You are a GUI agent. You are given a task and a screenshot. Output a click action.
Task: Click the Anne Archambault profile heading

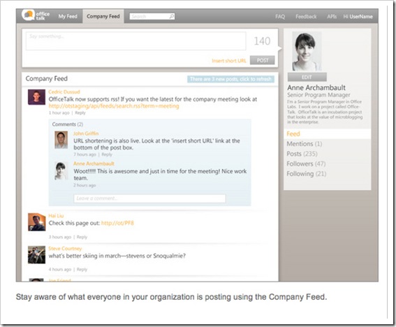[x=316, y=87]
